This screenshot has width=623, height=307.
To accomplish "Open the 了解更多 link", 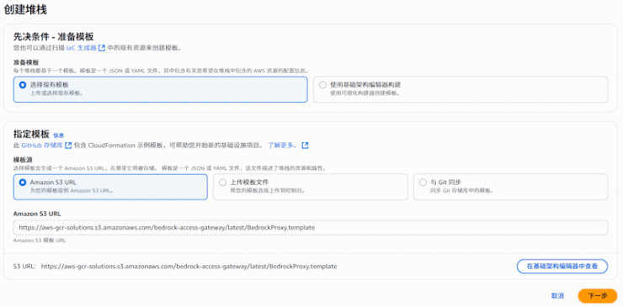I will point(283,146).
